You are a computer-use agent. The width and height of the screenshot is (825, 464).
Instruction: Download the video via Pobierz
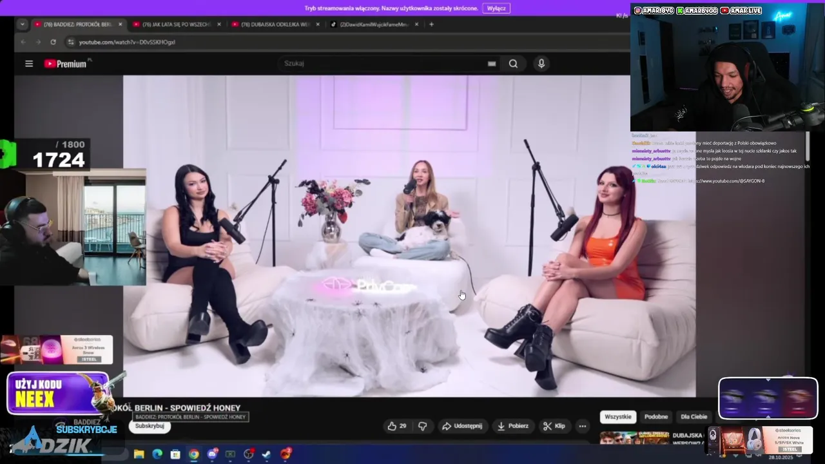coord(513,426)
